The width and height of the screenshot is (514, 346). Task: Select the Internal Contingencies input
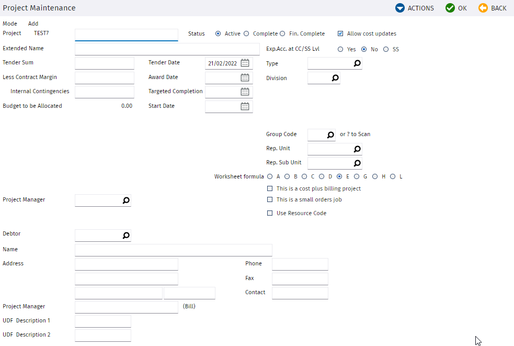coord(105,92)
